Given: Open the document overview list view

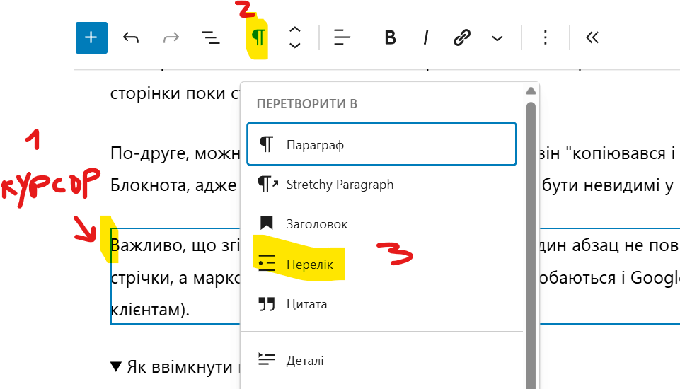Looking at the screenshot, I should tap(210, 37).
